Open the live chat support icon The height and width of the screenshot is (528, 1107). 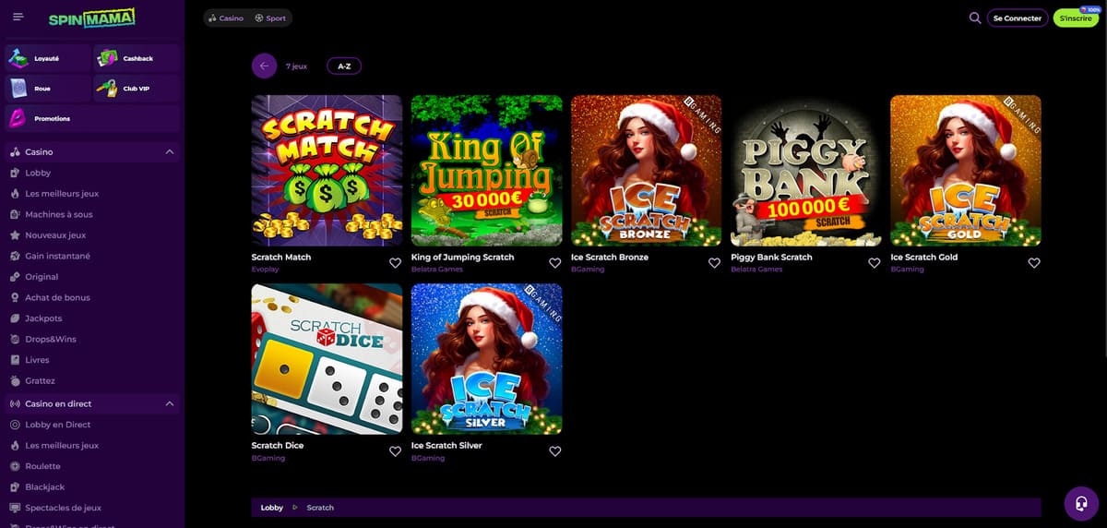1080,503
